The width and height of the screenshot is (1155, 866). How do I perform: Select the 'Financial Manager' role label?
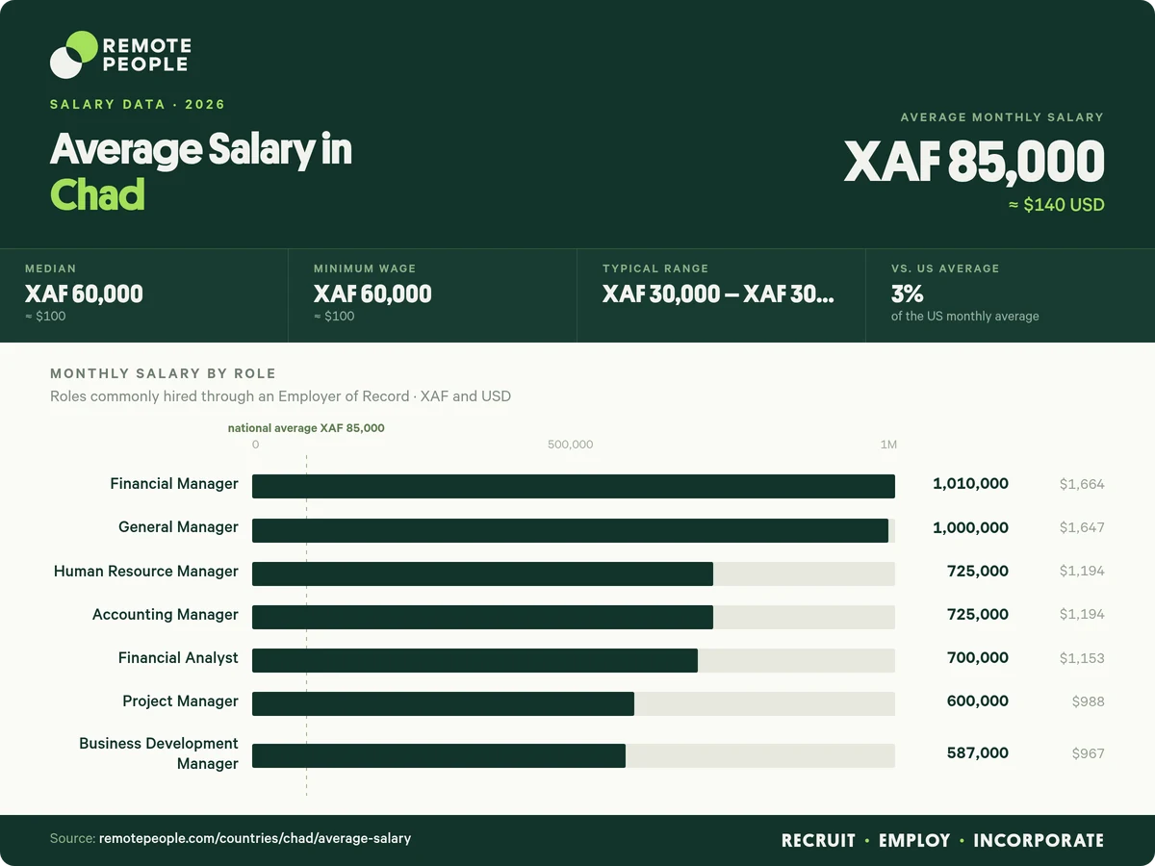point(174,484)
